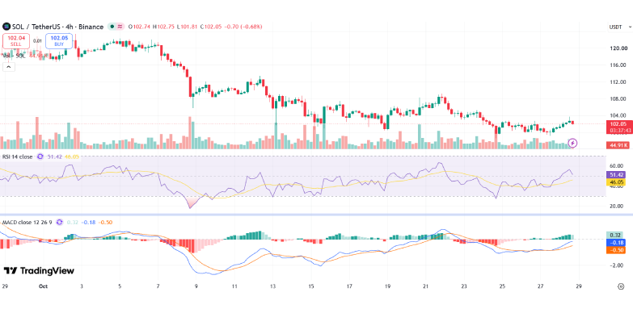This screenshot has height=313, width=633.
Task: Click date 13 on the time axis
Action: point(273,286)
